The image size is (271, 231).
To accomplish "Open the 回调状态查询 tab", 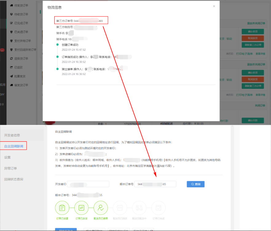I will tap(14, 179).
